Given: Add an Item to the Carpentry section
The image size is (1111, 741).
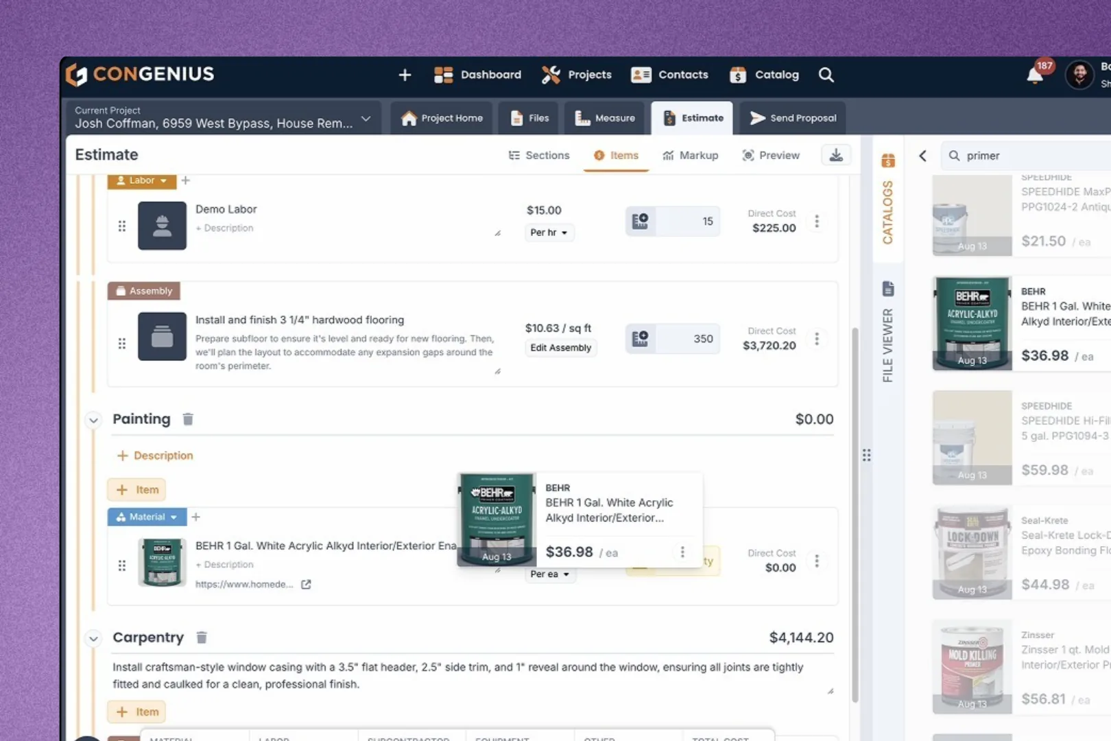Looking at the screenshot, I should 137,712.
